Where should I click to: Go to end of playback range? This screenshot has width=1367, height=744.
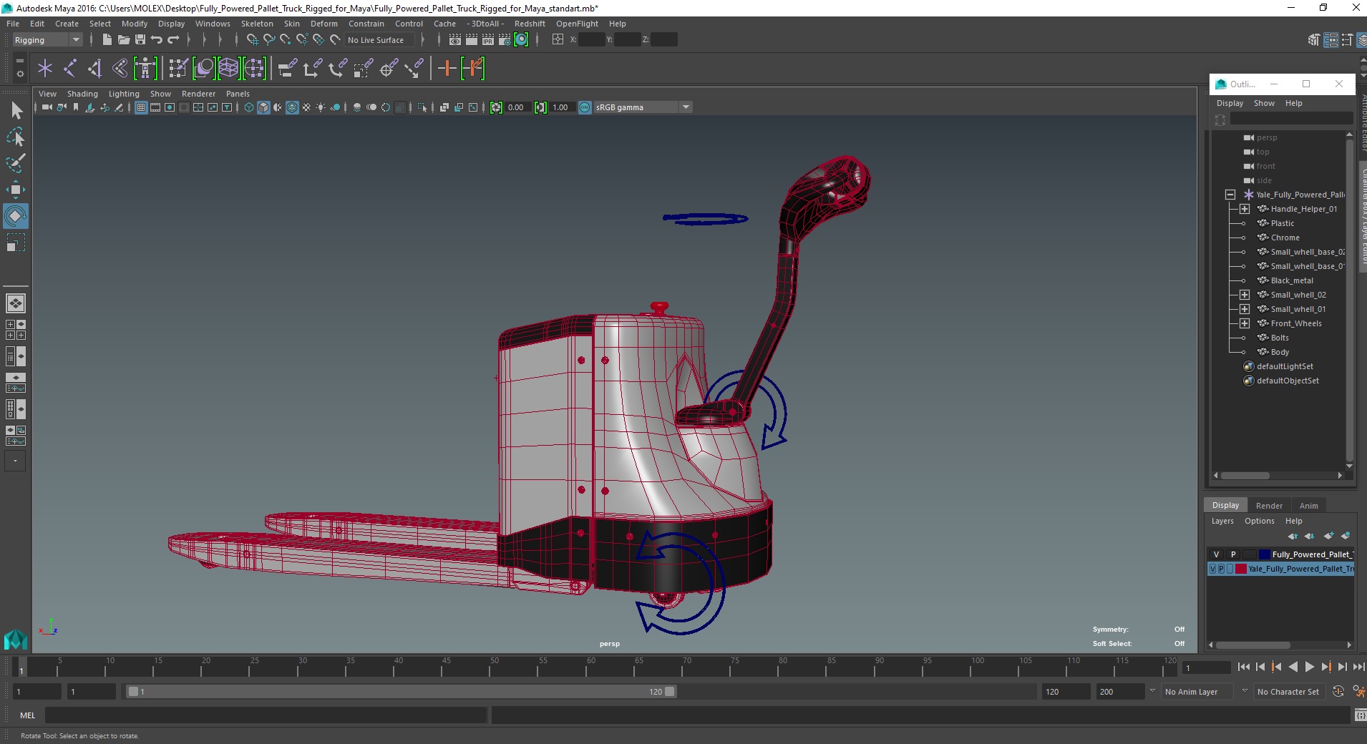click(1358, 667)
